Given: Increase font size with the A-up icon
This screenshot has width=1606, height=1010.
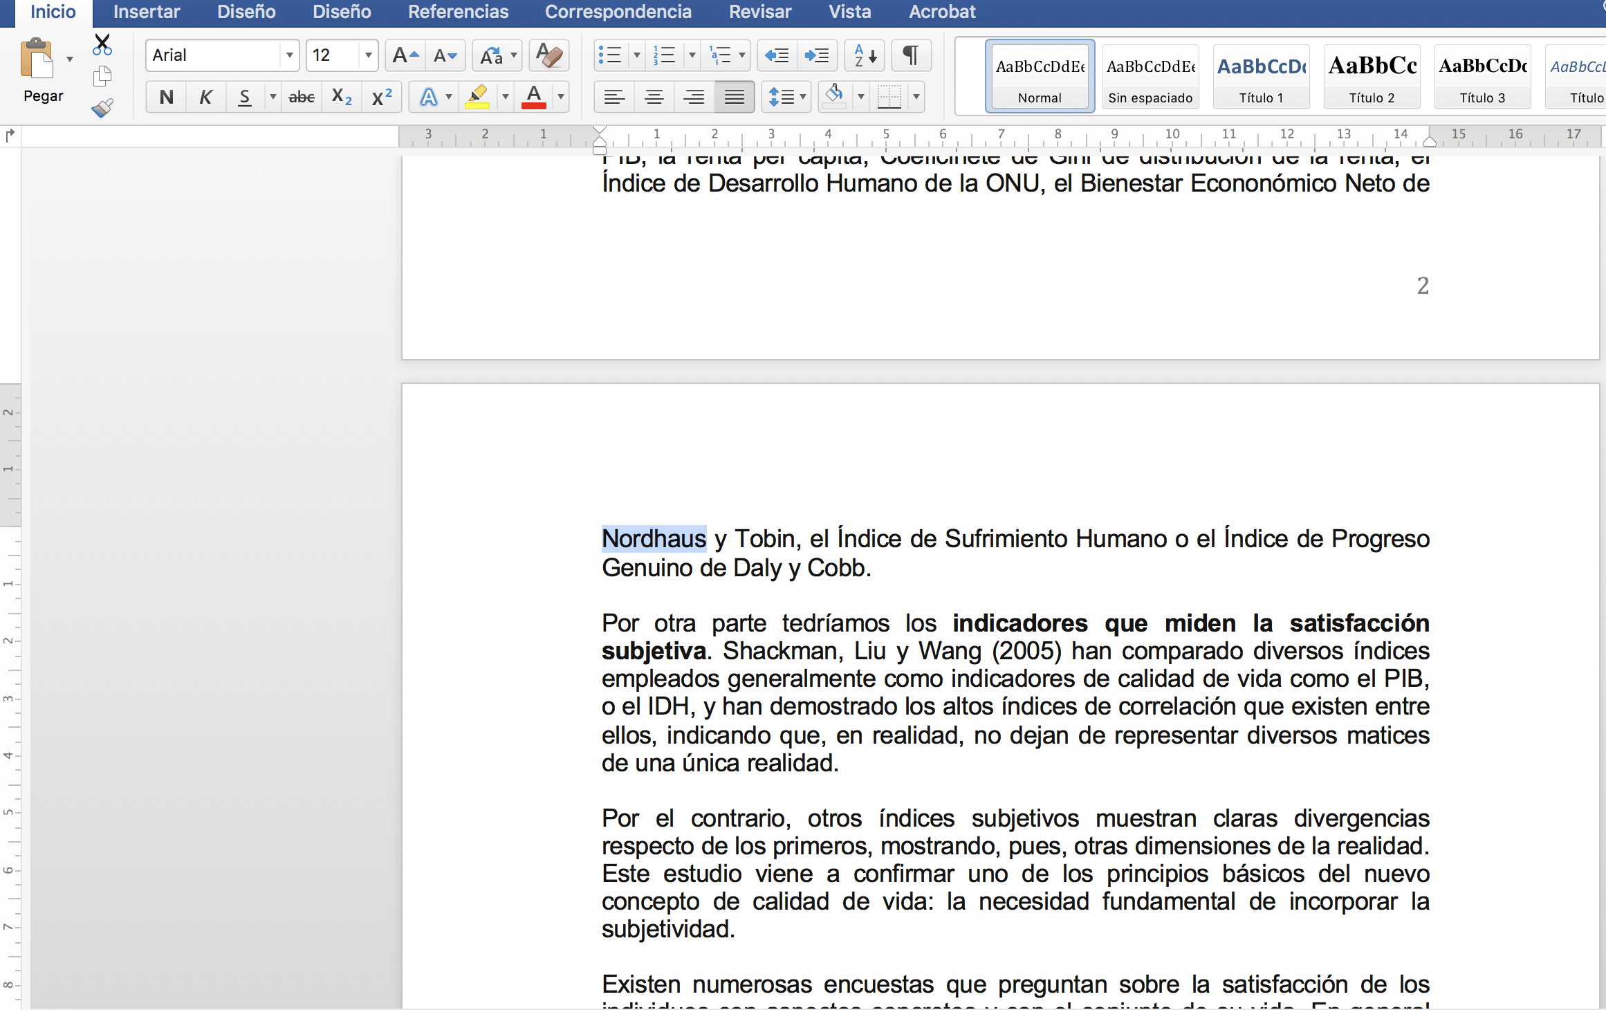Looking at the screenshot, I should (405, 55).
